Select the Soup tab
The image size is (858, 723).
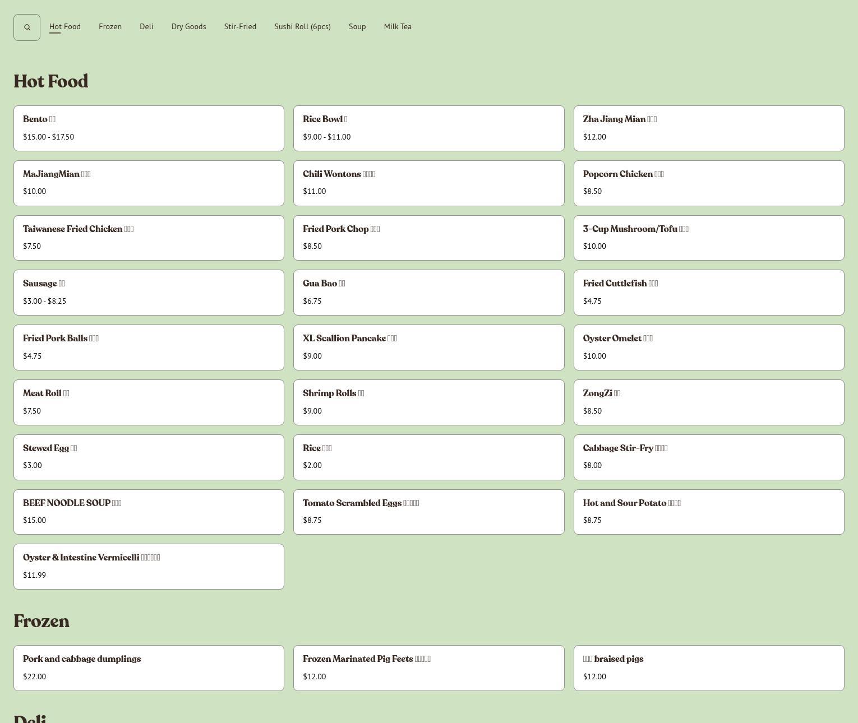point(357,27)
